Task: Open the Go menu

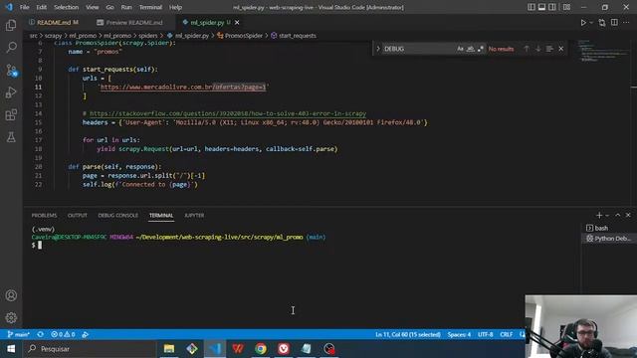Action: [x=110, y=7]
